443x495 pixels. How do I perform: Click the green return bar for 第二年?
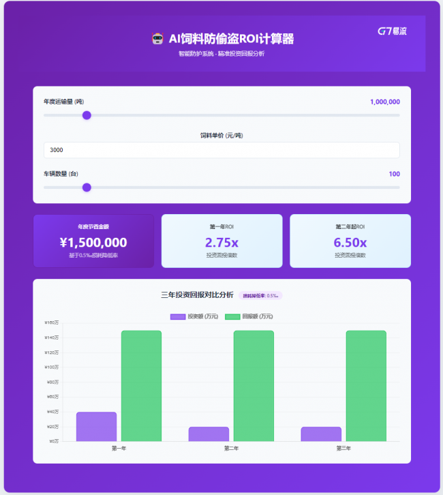click(x=254, y=386)
